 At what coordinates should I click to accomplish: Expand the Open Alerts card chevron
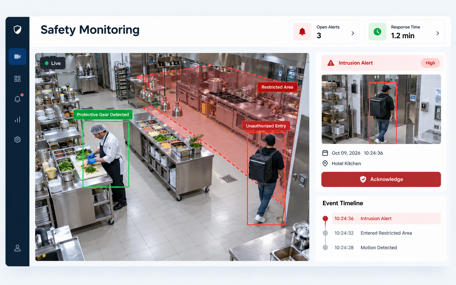point(353,33)
